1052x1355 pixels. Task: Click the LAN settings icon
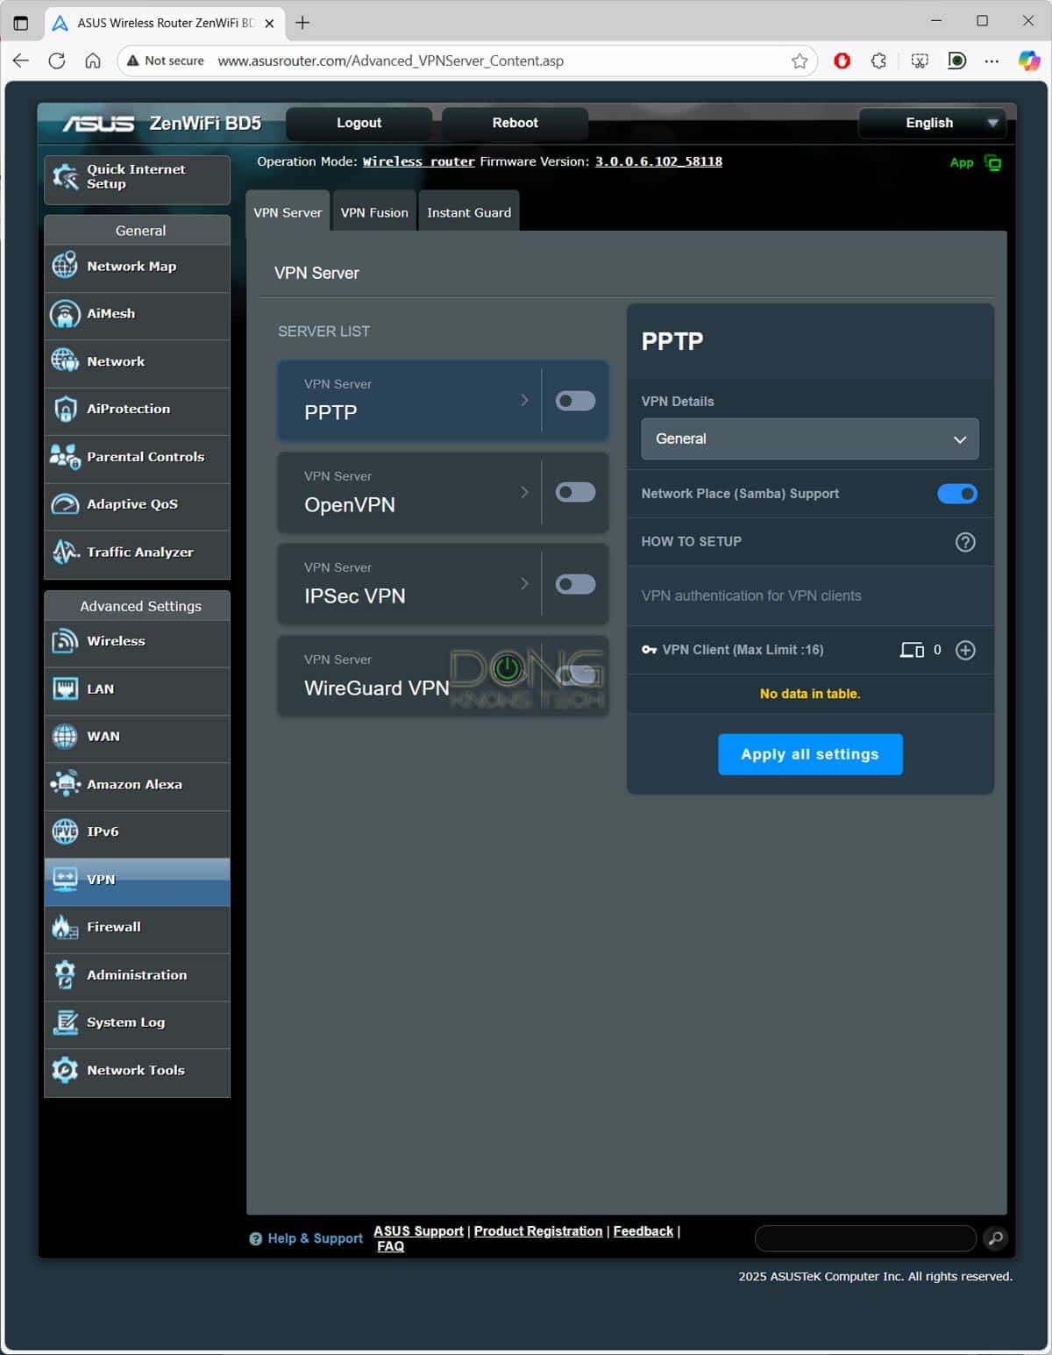click(x=65, y=689)
